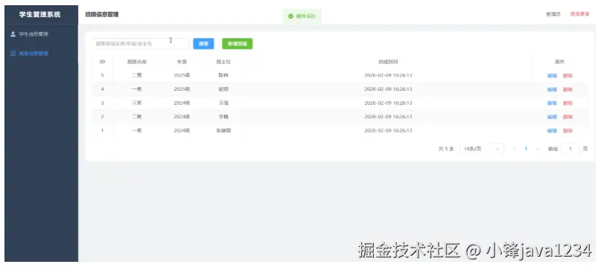Open 班级信息管理 in the sidebar
Screen dimensions: 601x270
(x=34, y=54)
